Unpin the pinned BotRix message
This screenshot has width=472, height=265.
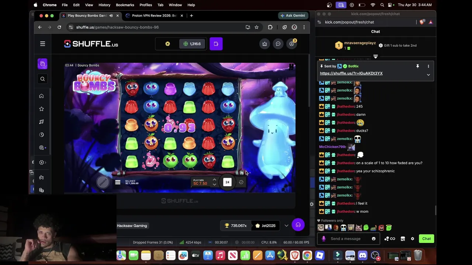(x=417, y=66)
